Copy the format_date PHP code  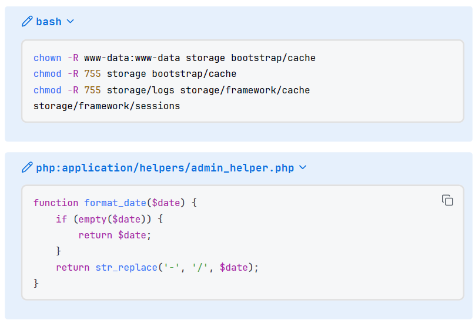[447, 200]
